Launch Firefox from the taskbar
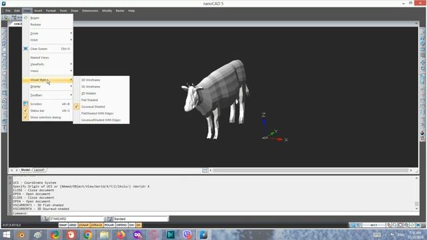Screen dimensions: 427x240 [121, 235]
